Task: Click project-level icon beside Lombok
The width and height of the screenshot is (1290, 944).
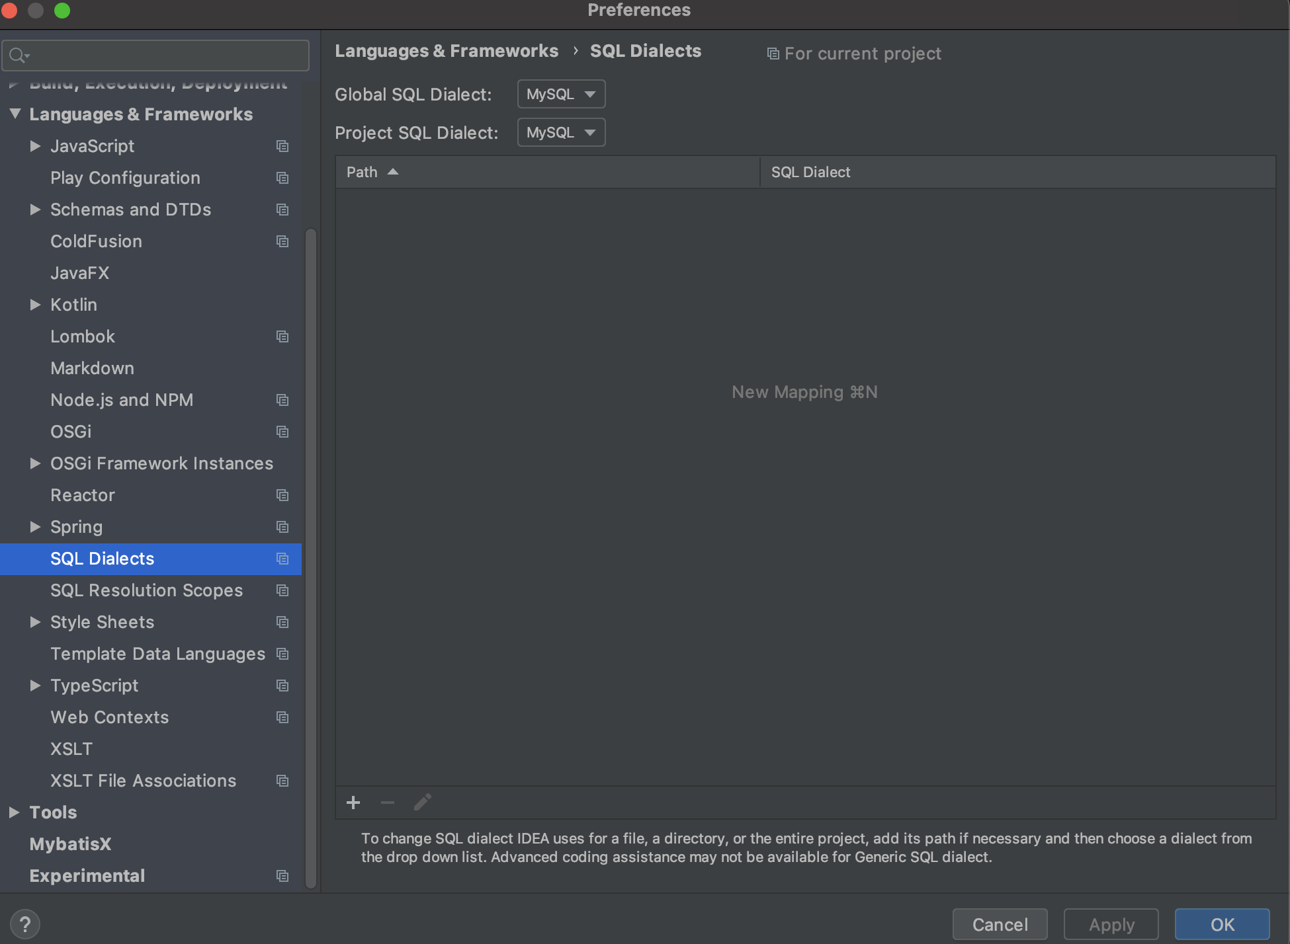Action: [282, 336]
